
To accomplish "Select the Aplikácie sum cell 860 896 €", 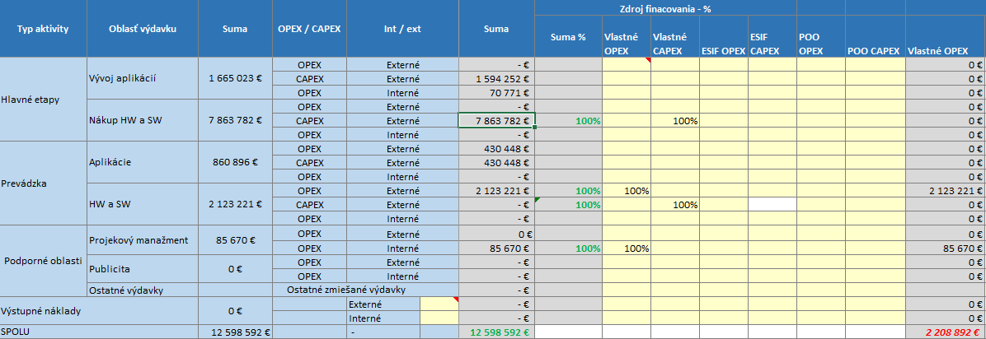I will (235, 162).
